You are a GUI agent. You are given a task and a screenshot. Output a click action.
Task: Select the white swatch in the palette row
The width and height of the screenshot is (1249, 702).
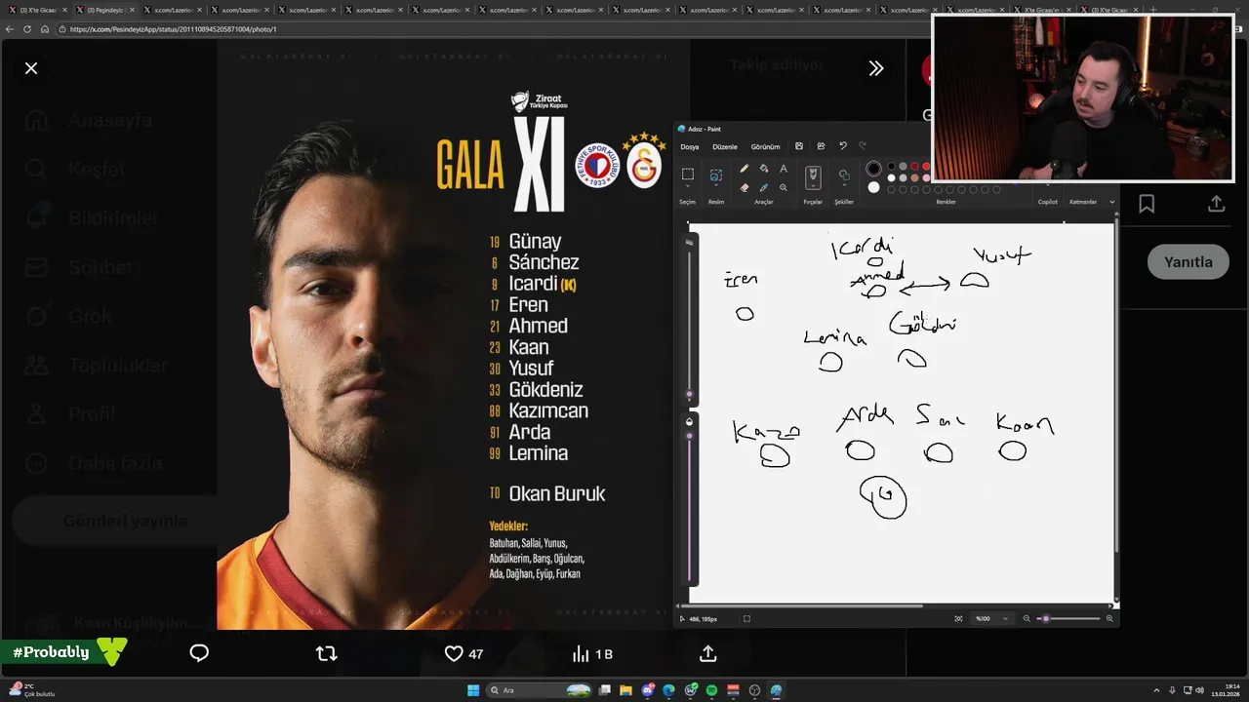click(x=891, y=178)
